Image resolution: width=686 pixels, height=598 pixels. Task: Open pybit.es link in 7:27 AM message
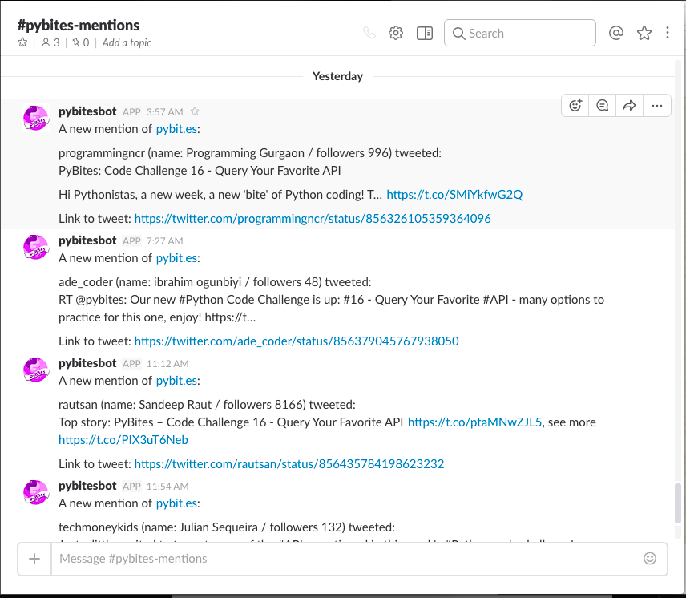(x=176, y=258)
